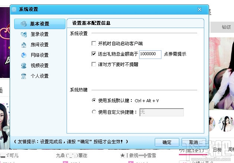Click the 设置基本配置信息 header
Viewport: 234px width, 163px height.
click(91, 23)
